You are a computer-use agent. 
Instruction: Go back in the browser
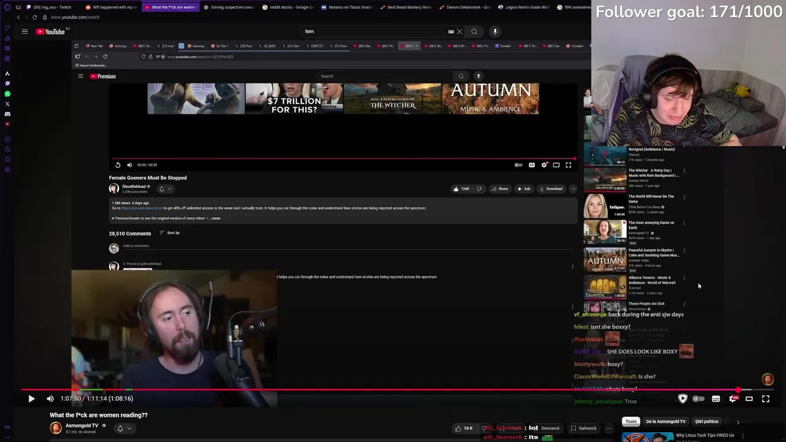point(18,17)
